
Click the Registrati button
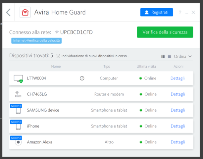pos(157,12)
